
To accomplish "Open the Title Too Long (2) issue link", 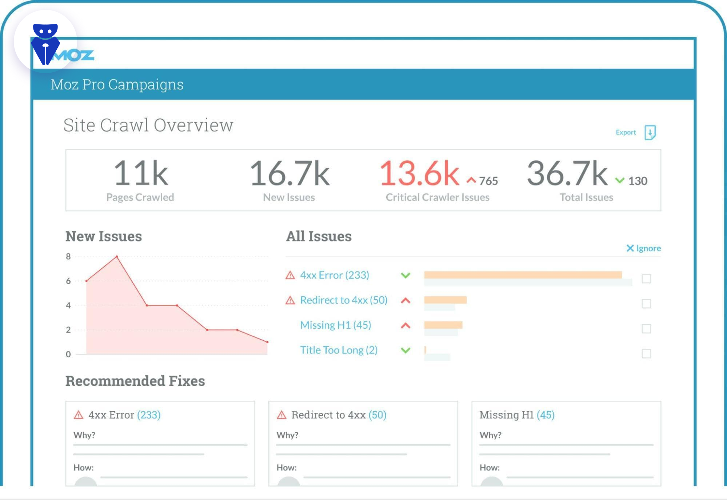I will click(x=339, y=350).
